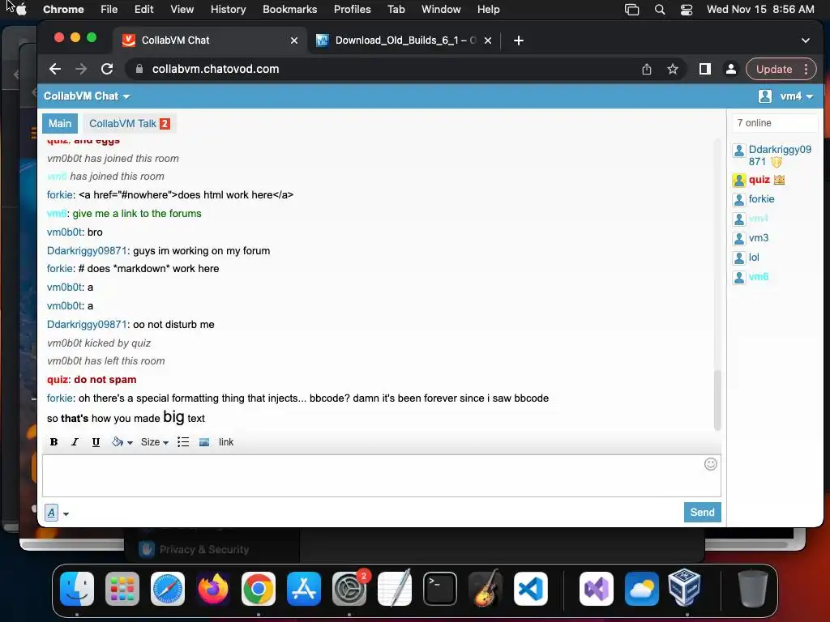This screenshot has height=622, width=830.
Task: Insert a bulleted list
Action: point(183,442)
